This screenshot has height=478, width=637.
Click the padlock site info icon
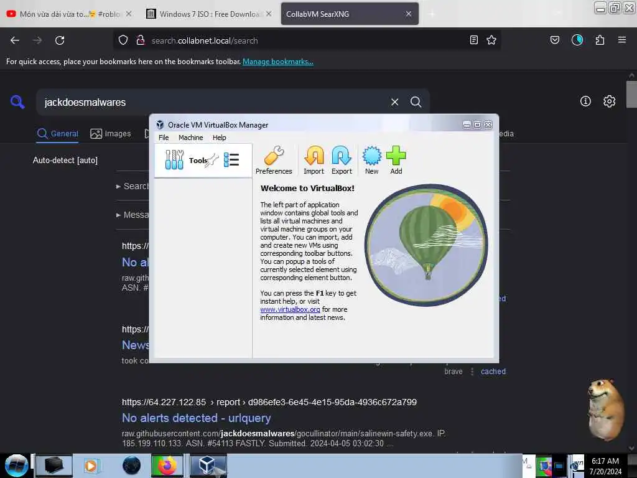coord(141,40)
